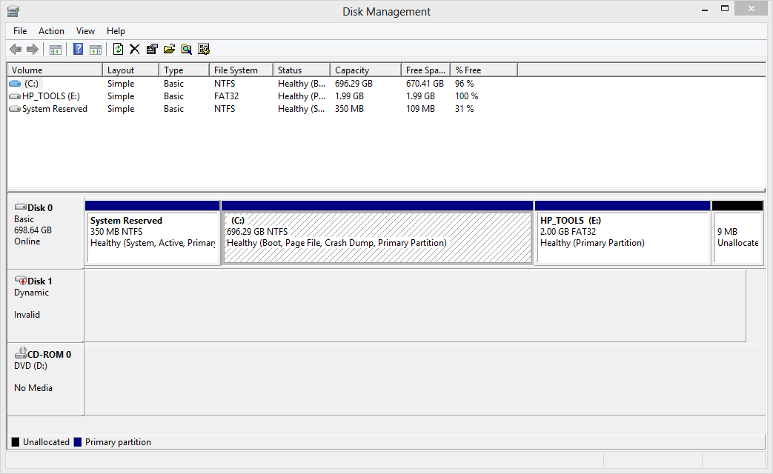This screenshot has width=773, height=474.
Task: Click the CD-ROM 0 disc icon
Action: tap(20, 353)
